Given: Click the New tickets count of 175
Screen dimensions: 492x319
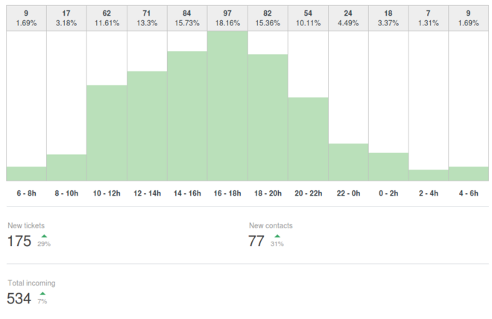Looking at the screenshot, I should 19,241.
